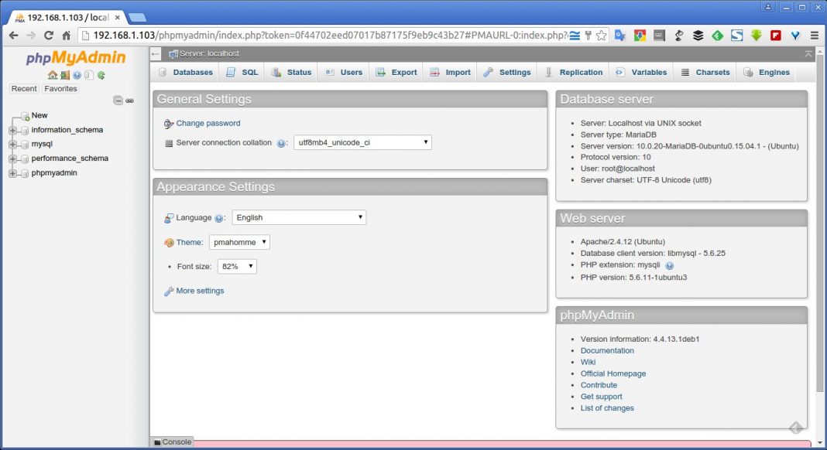Open the Chrome hamburger menu
This screenshot has height=450, width=827.
(815, 36)
